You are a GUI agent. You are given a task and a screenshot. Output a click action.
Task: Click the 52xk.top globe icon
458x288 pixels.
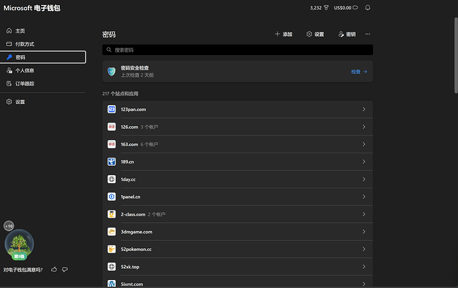coord(112,267)
